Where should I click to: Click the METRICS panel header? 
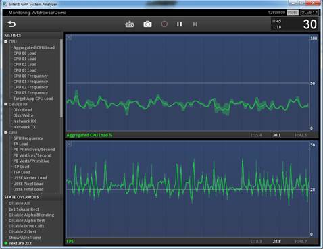click(13, 35)
